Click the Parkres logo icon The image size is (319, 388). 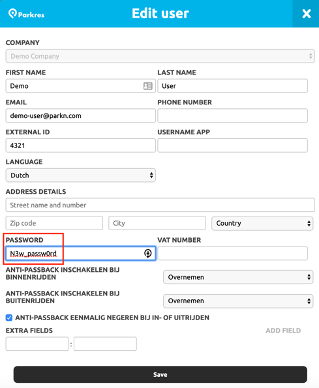pyautogui.click(x=12, y=14)
